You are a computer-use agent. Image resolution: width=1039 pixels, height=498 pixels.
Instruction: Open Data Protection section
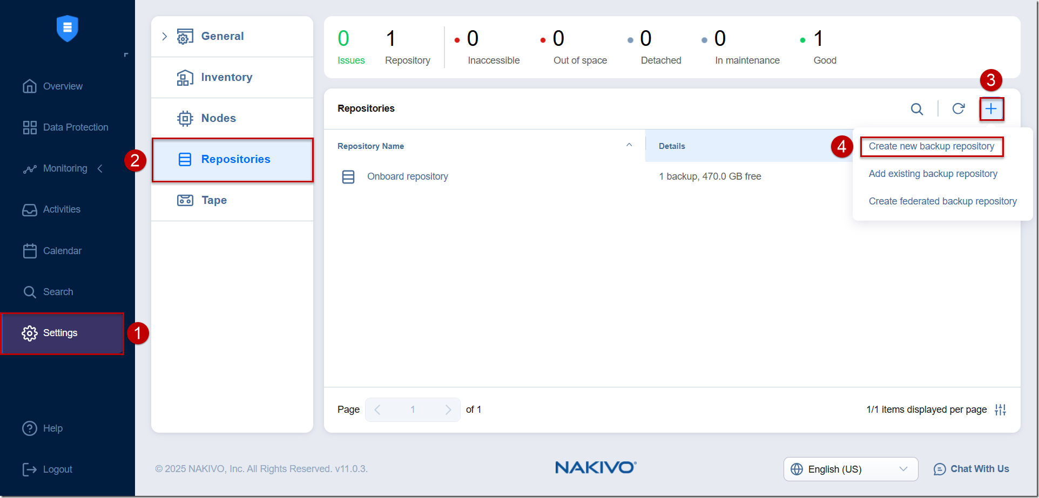[x=76, y=127]
